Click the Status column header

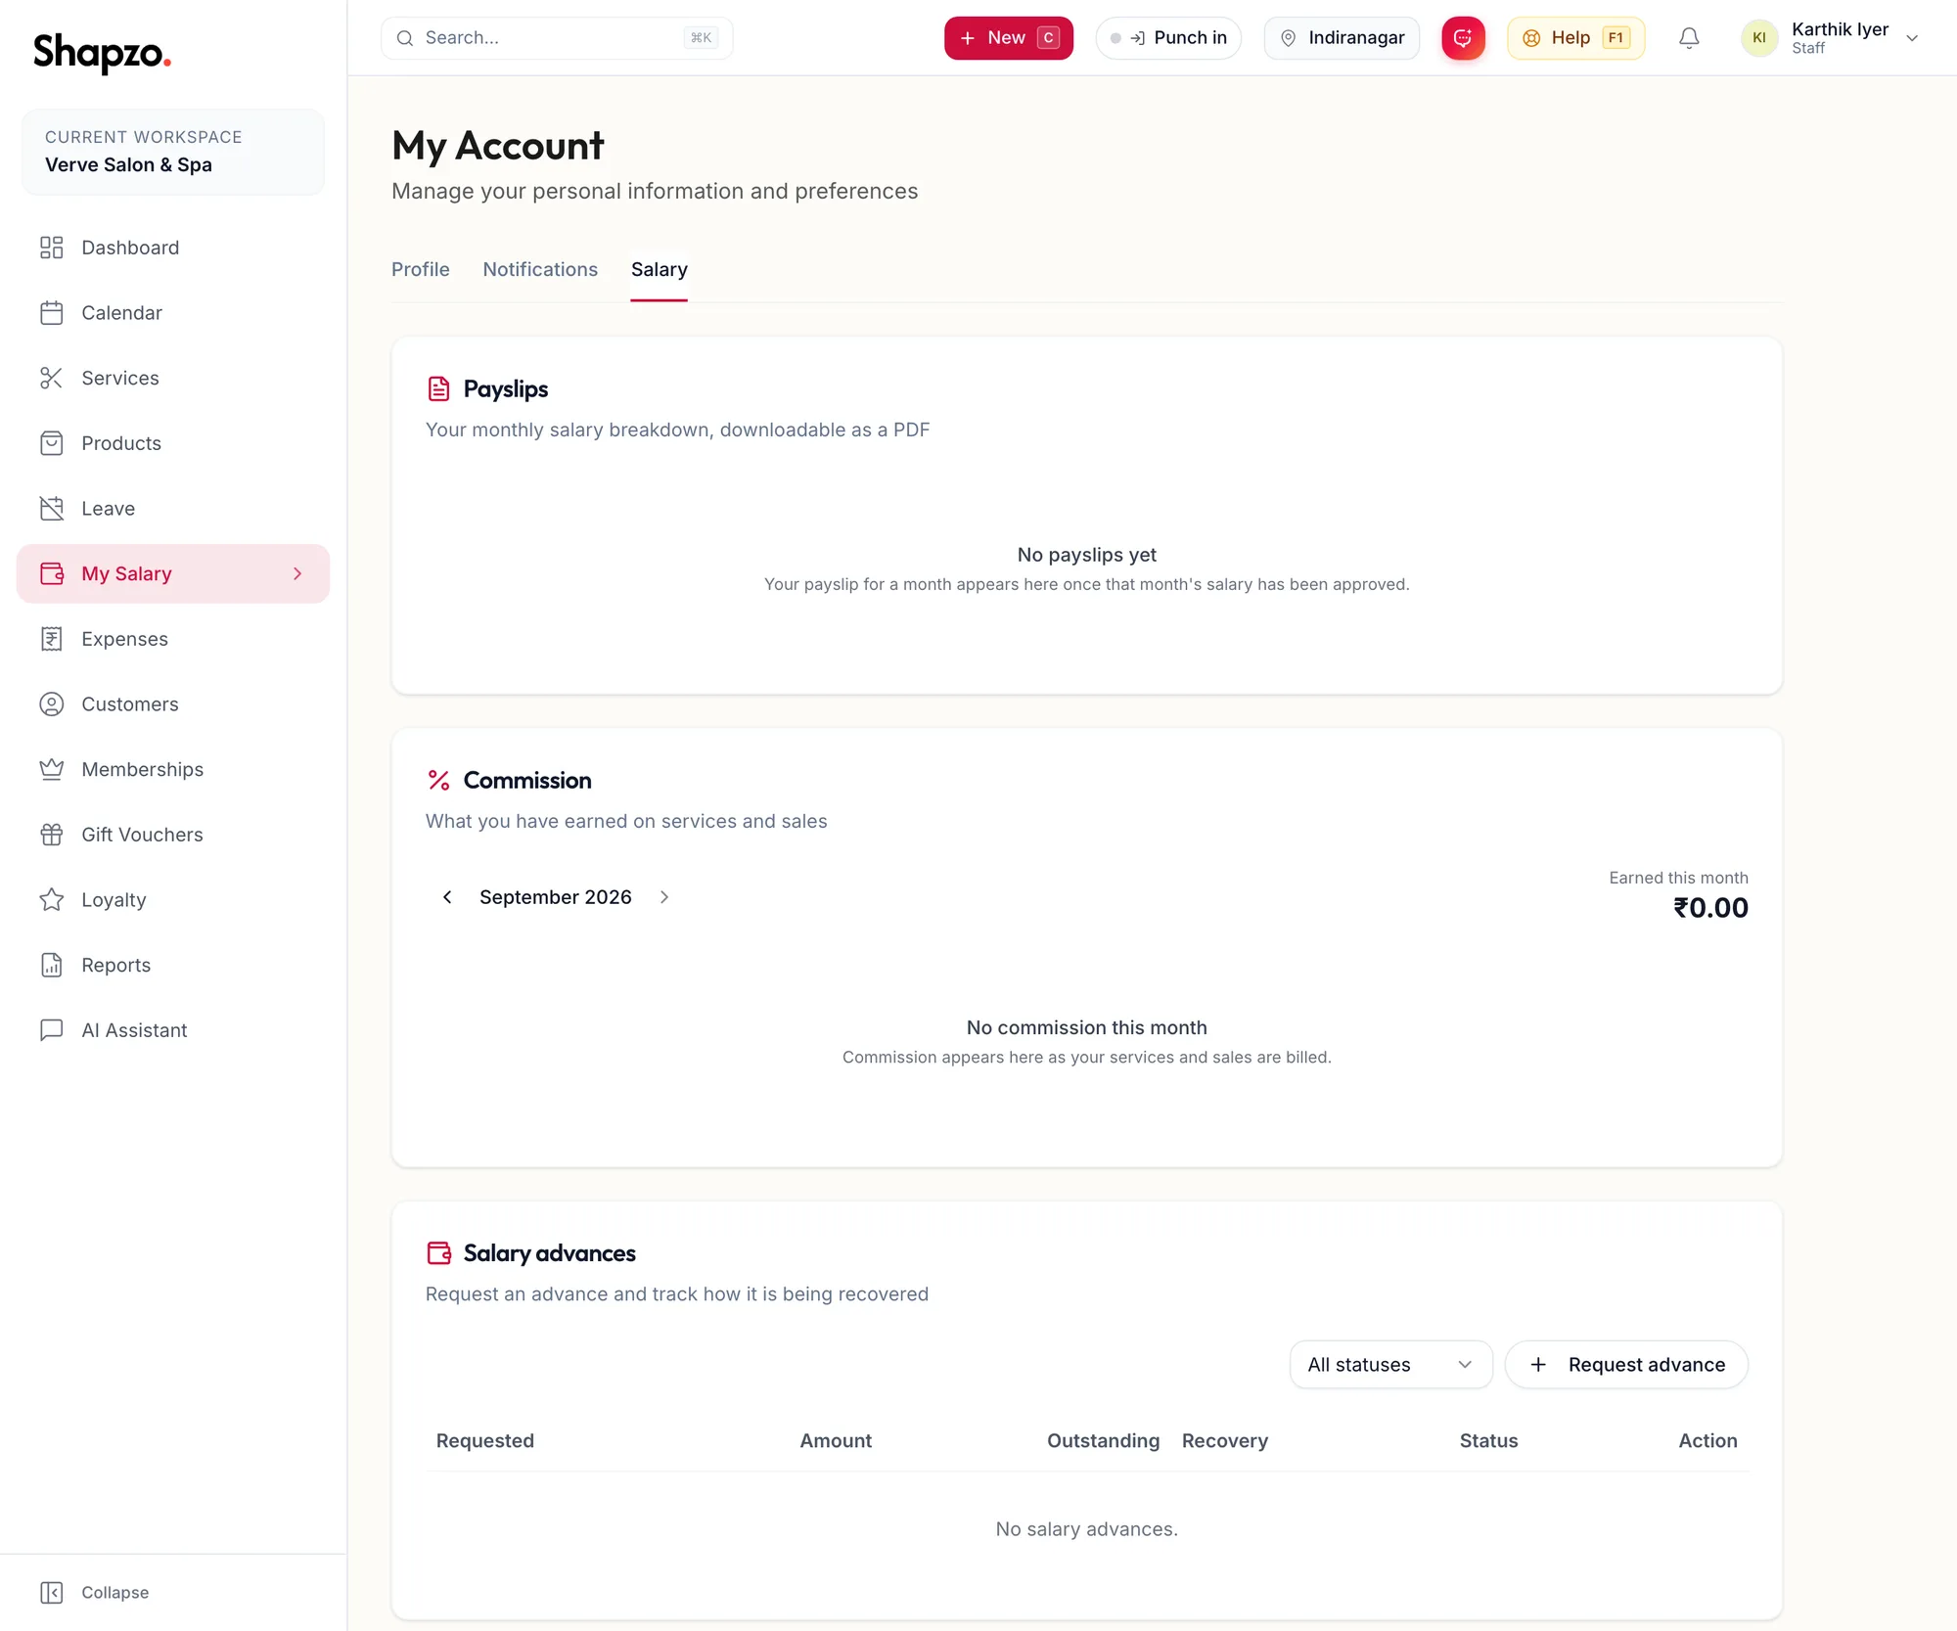pos(1488,1441)
